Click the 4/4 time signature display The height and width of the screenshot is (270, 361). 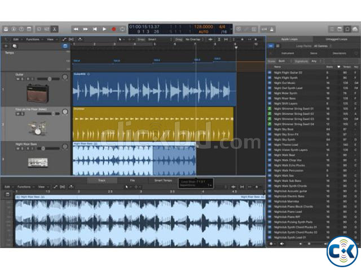[x=222, y=26]
